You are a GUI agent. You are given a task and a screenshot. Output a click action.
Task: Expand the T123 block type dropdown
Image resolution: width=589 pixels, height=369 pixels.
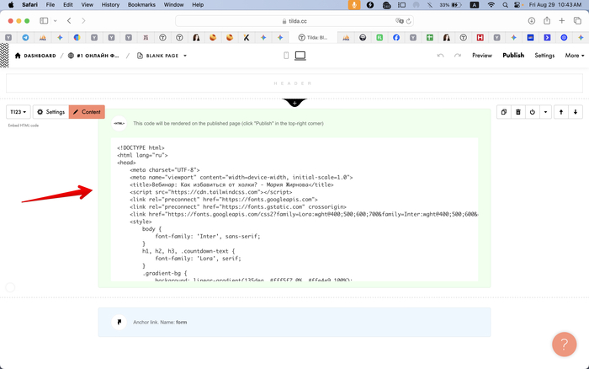pos(18,112)
